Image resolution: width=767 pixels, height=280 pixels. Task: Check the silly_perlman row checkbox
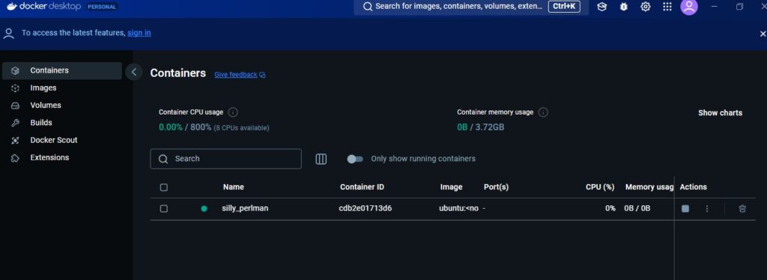pyautogui.click(x=164, y=209)
